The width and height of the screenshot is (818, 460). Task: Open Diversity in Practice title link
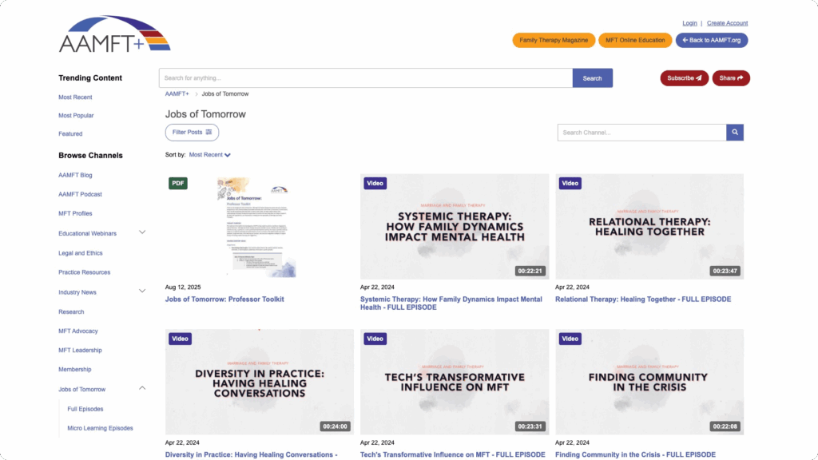[251, 454]
